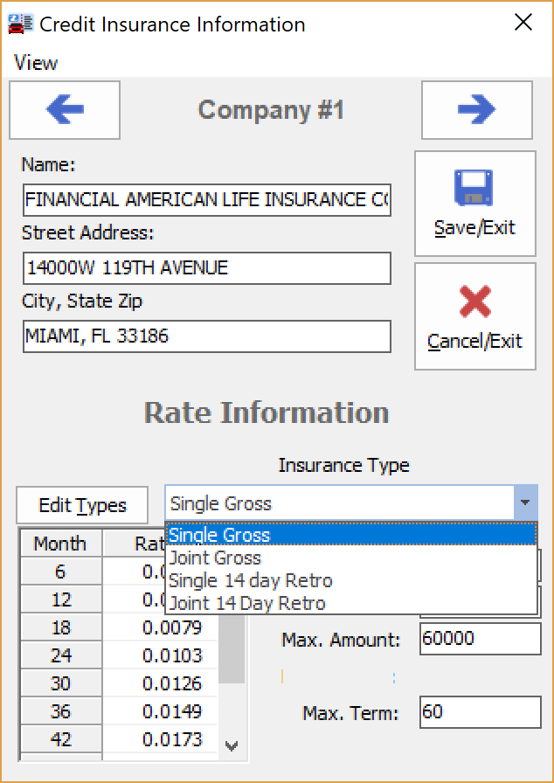Click Save/Exit floppy disk button
The width and height of the screenshot is (554, 783).
(475, 204)
